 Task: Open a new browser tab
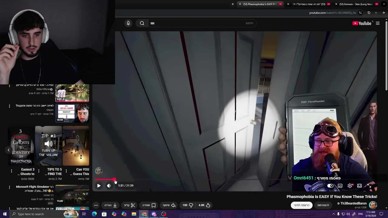[x=233, y=4]
